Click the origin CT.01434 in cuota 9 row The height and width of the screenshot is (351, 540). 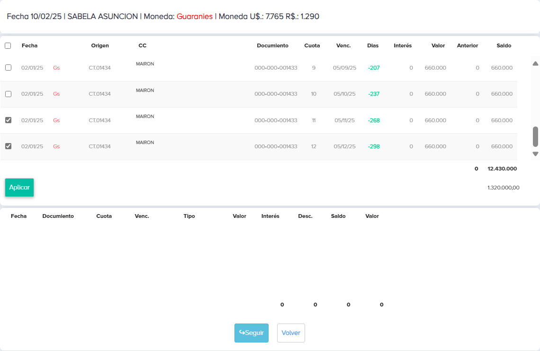[x=99, y=68]
